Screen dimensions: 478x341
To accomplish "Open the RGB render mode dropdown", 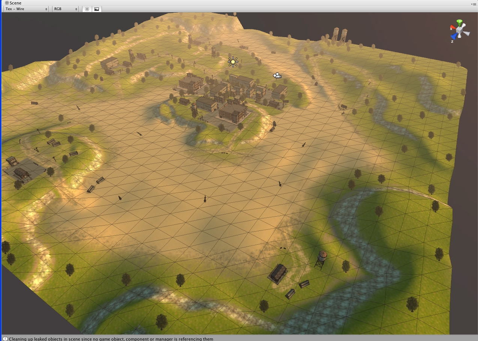I will tap(65, 9).
